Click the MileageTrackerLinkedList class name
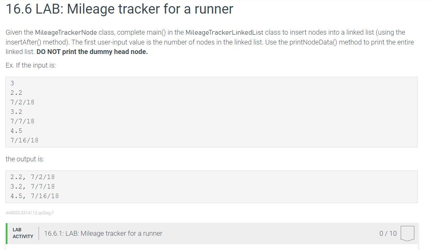Screen dimensions: 431x250 pyautogui.click(x=224, y=32)
